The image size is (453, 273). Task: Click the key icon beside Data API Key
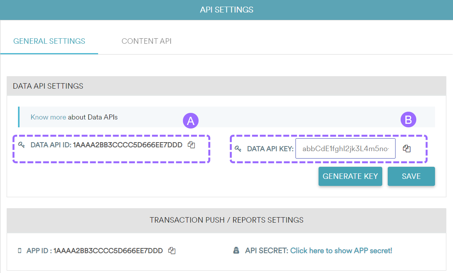coord(238,149)
